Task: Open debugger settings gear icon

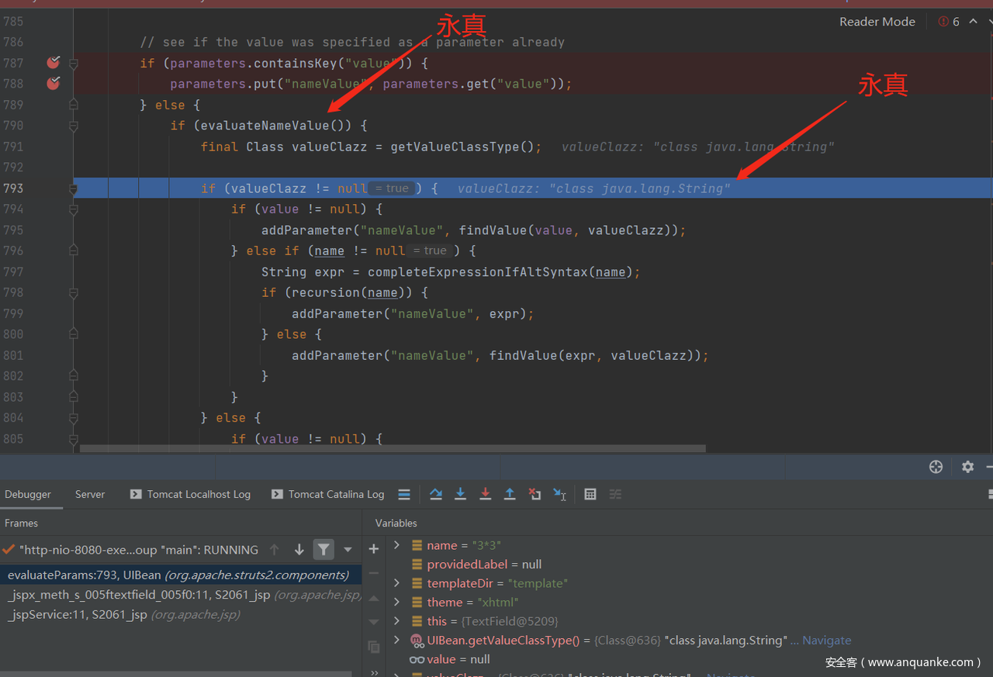Action: click(967, 466)
